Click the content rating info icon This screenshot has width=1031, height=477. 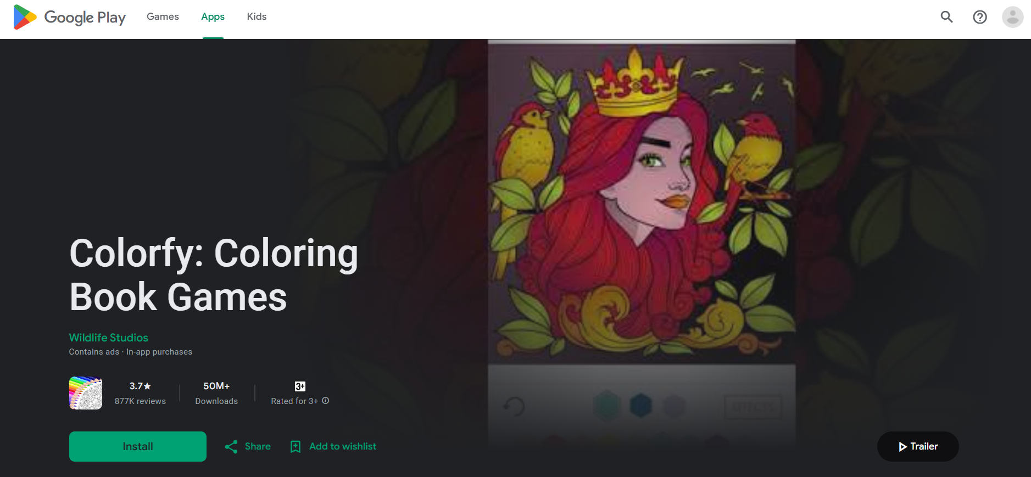[326, 401]
